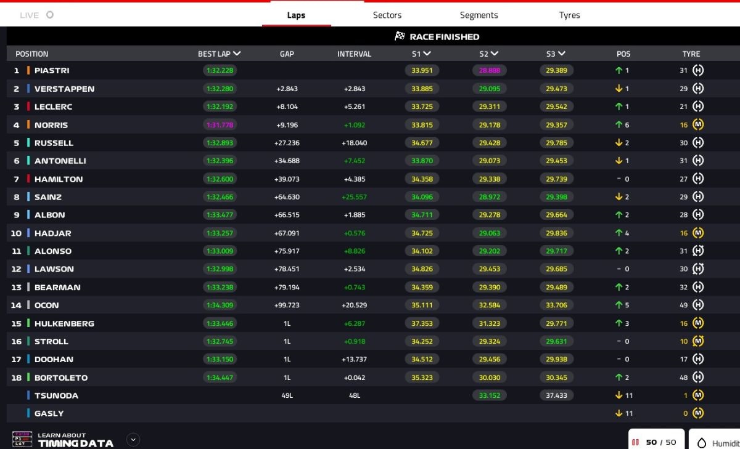Image resolution: width=740 pixels, height=449 pixels.
Task: Click the humidity droplet icon
Action: [x=702, y=443]
